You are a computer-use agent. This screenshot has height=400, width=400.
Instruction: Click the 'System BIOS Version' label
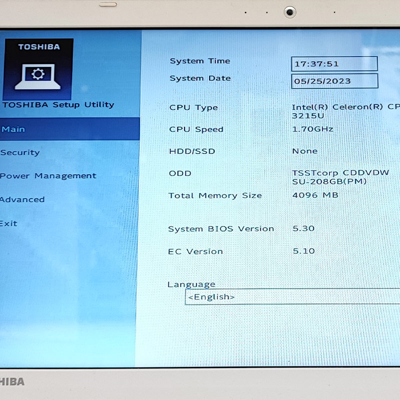pos(221,229)
